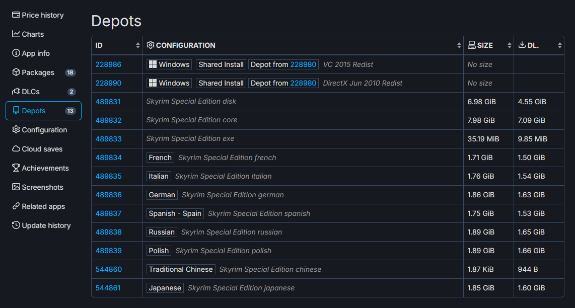Viewport: 575px width, 308px height.
Task: Click the Update history clock icon
Action: (16, 225)
